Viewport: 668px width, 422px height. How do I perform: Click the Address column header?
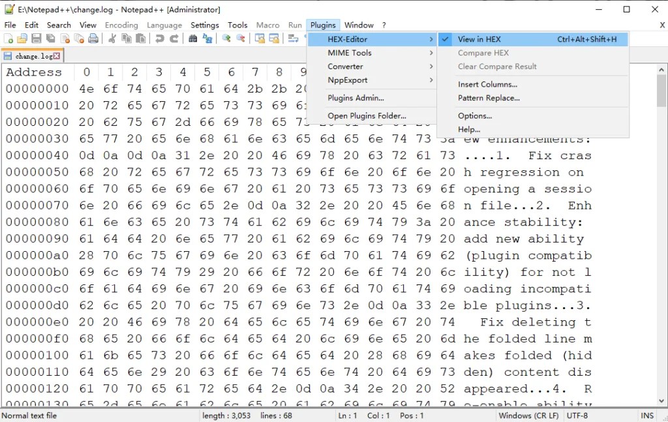point(34,72)
